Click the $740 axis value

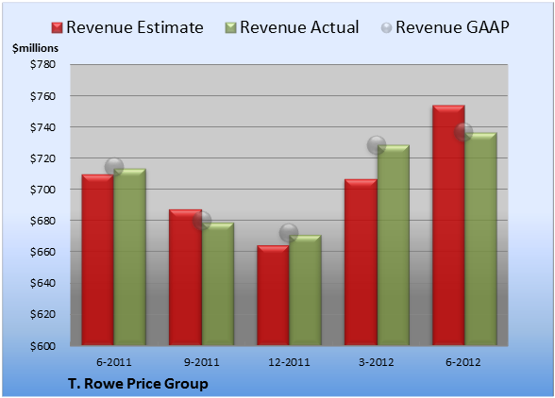tap(42, 127)
